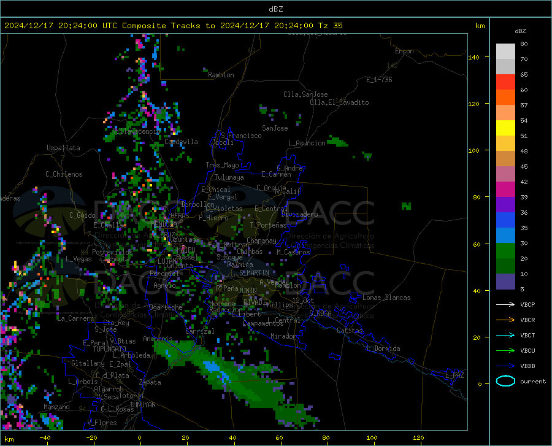Screen dimensions: 552x446
Task: Click the blue VBBB arrow symbol
Action: point(505,366)
